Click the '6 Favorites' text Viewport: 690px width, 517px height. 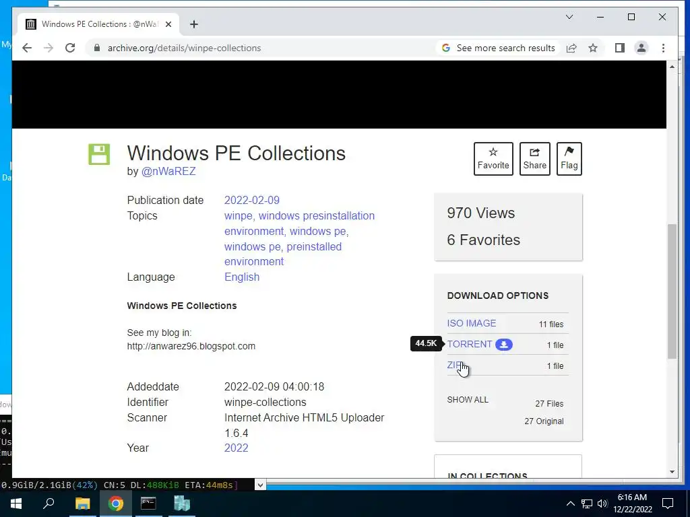[x=483, y=240]
